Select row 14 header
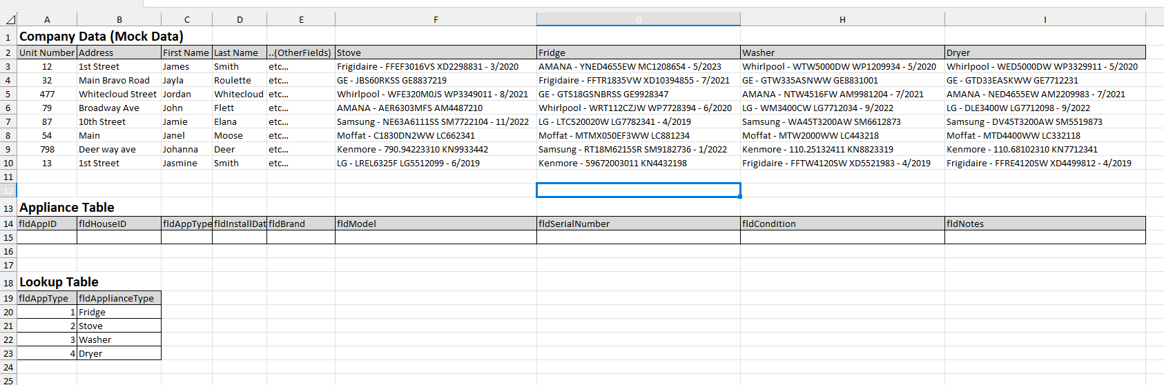 [8, 224]
